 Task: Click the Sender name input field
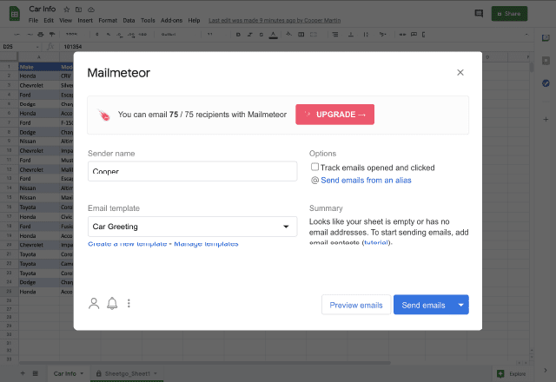[192, 171]
